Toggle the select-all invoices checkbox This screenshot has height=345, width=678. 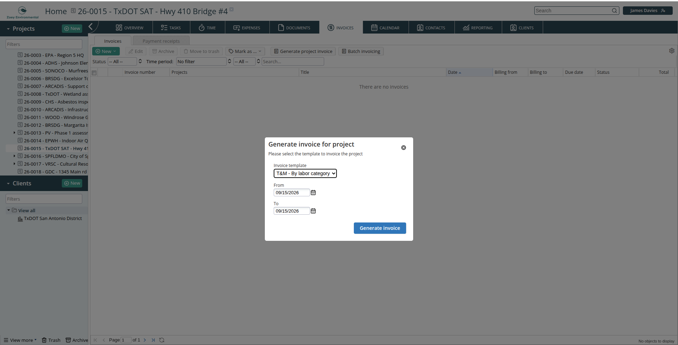[94, 73]
